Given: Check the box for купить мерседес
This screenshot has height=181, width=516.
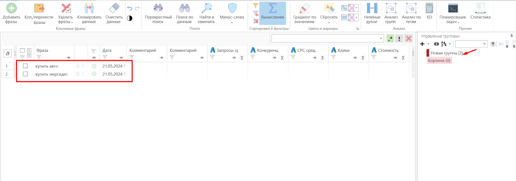Looking at the screenshot, I should pos(25,74).
